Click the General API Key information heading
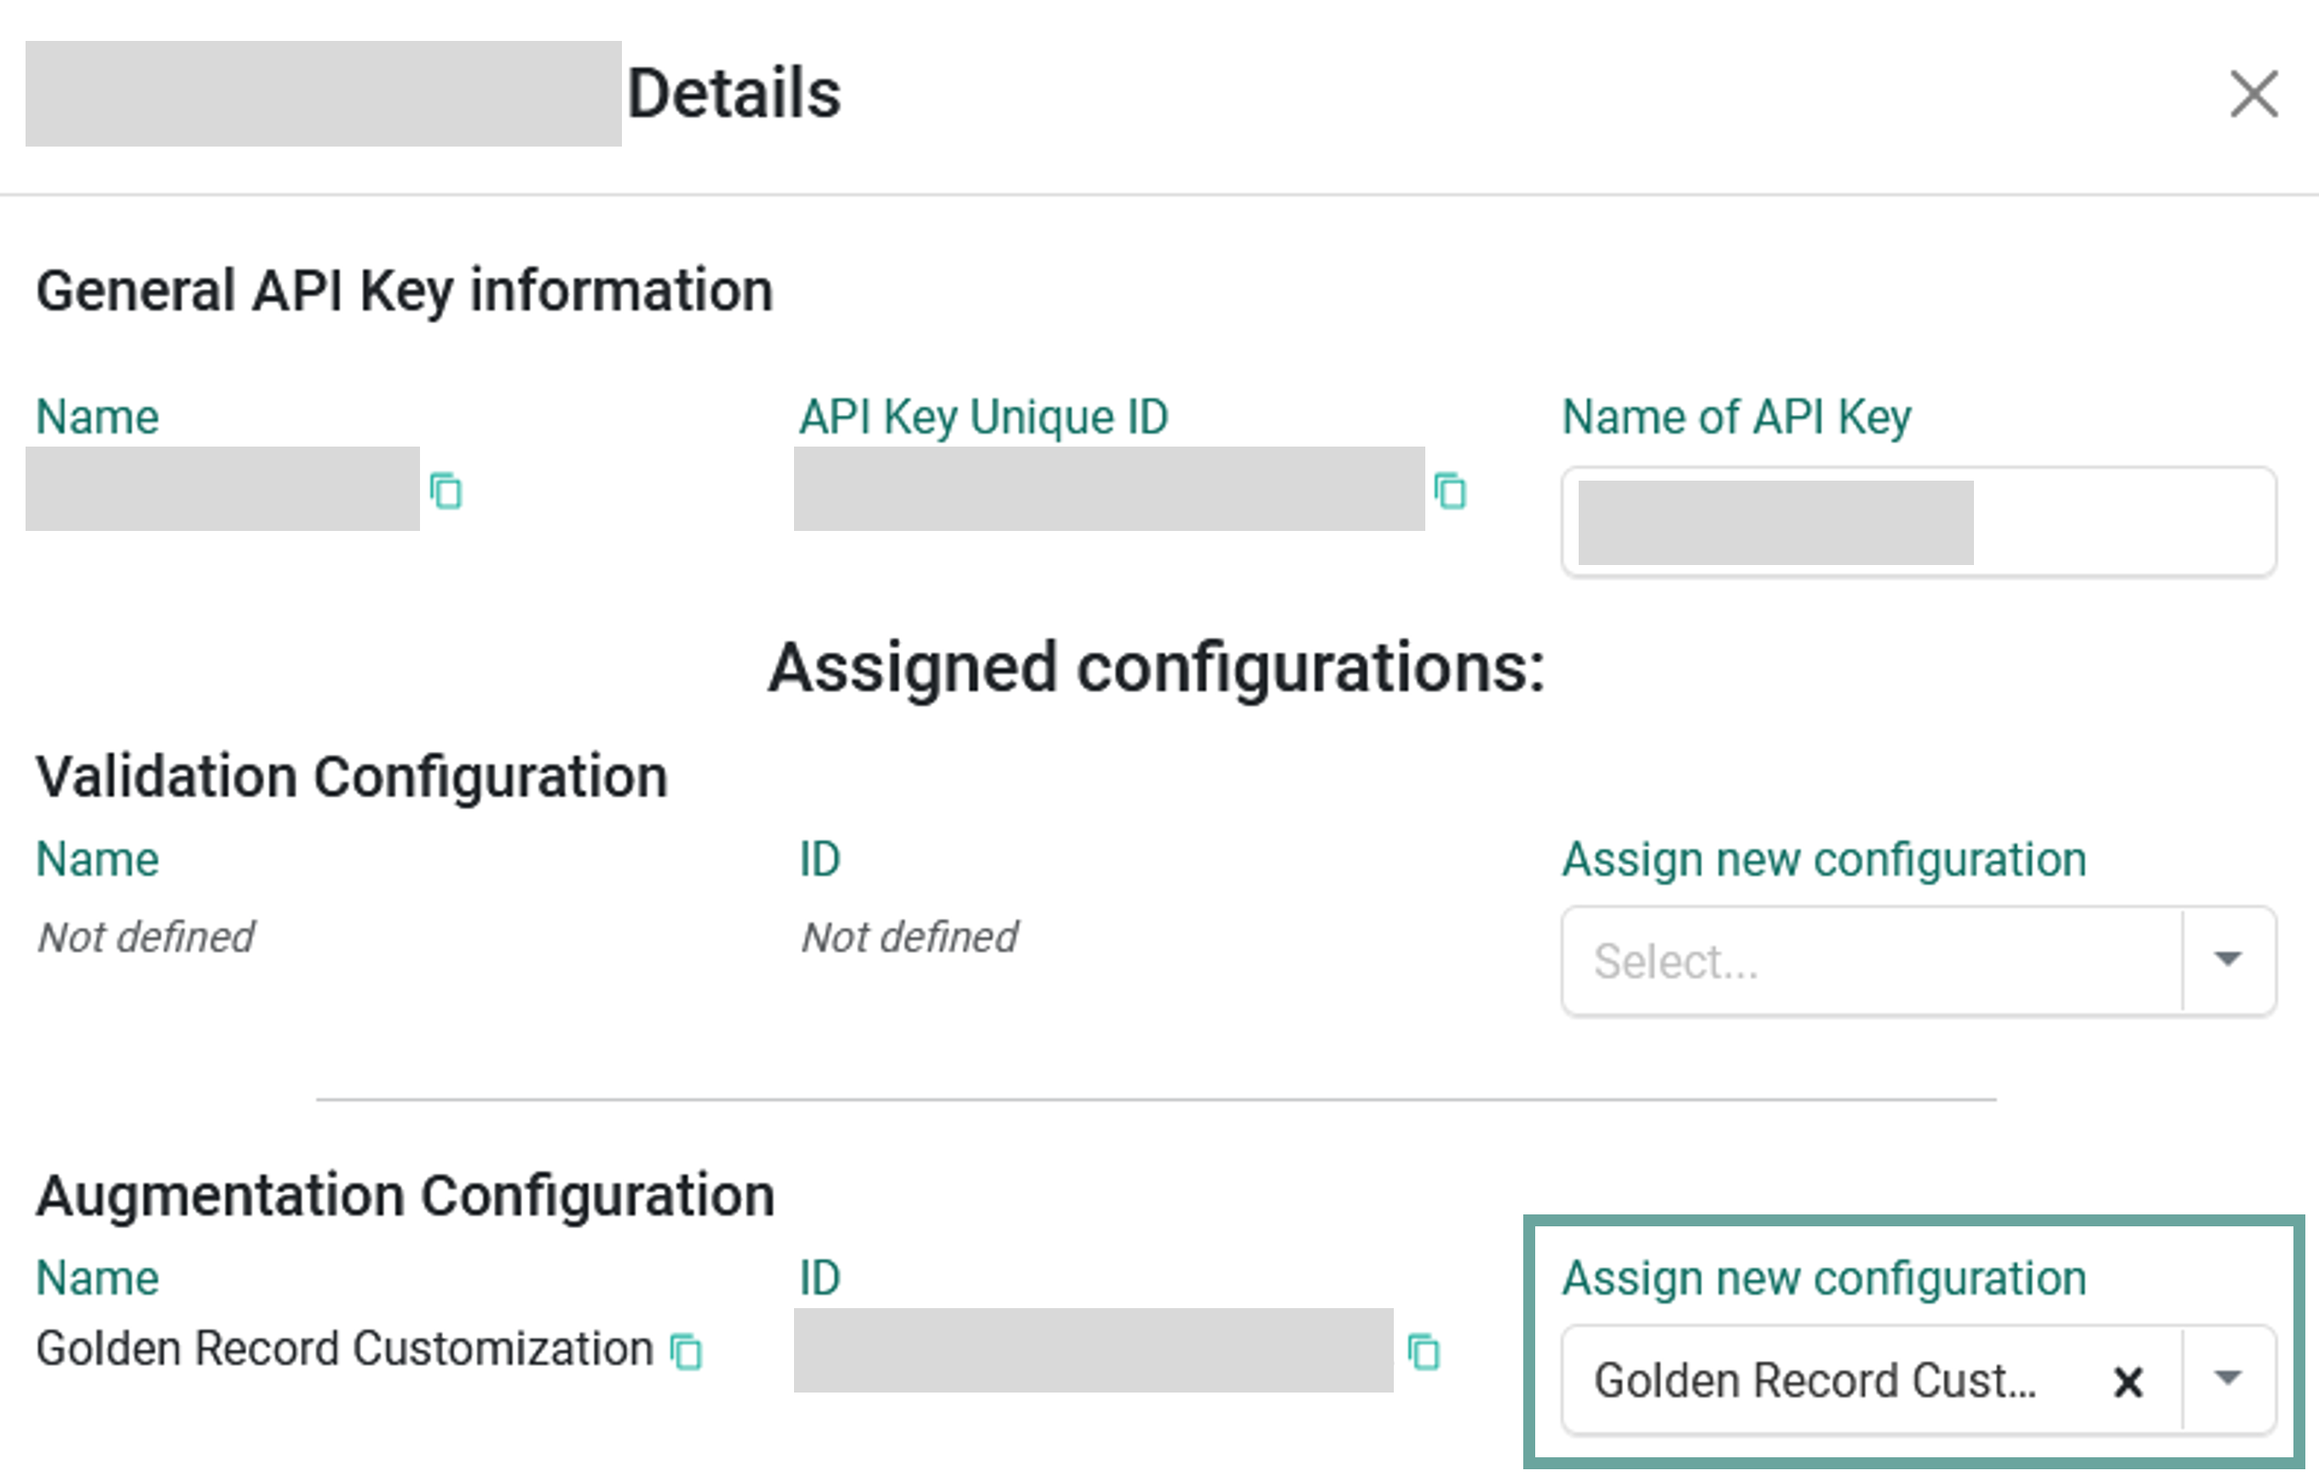The image size is (2319, 1482). (405, 292)
